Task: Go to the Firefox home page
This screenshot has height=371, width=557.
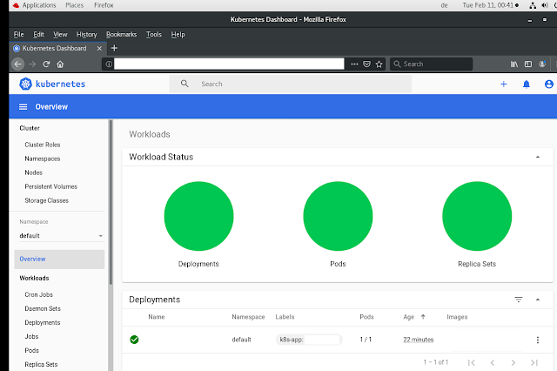Action: [60, 64]
